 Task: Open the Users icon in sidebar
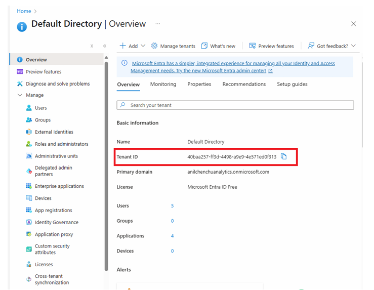[x=29, y=108]
